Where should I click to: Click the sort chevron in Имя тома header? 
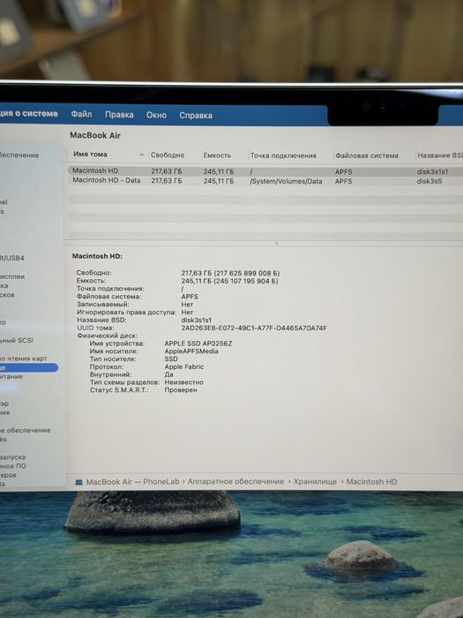pos(142,154)
